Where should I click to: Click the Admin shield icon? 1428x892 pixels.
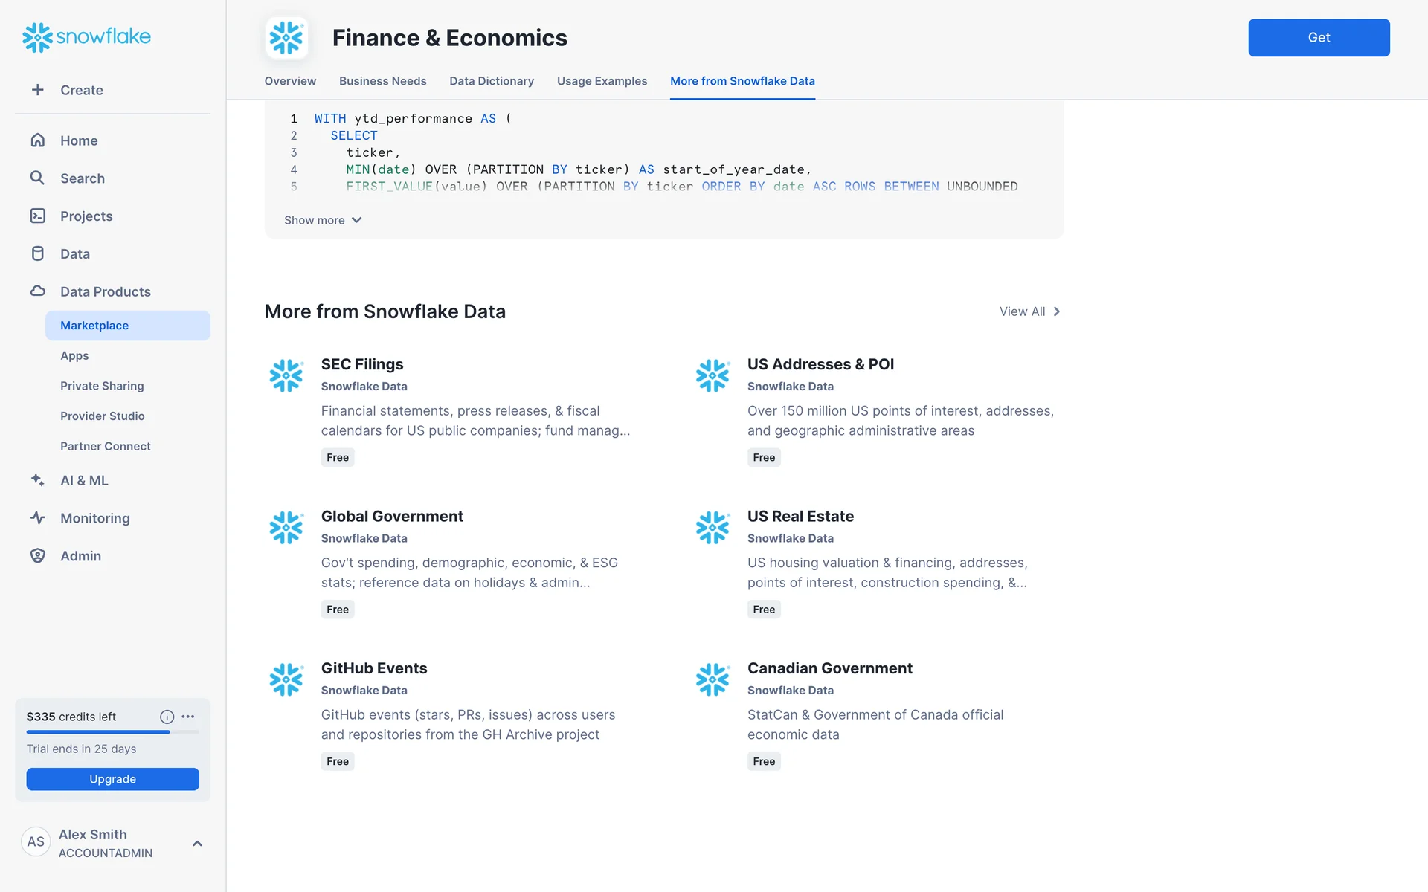click(38, 556)
